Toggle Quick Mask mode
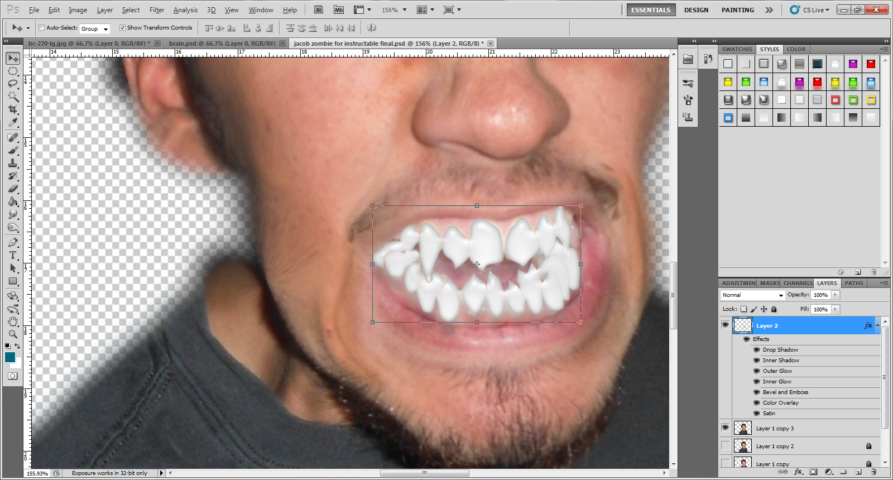Screen dimensions: 893x480 coord(12,376)
